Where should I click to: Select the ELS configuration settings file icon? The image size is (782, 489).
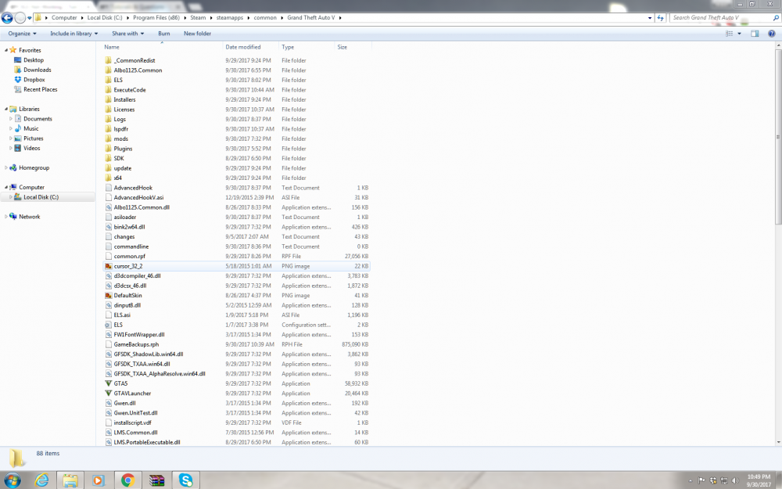tap(108, 325)
